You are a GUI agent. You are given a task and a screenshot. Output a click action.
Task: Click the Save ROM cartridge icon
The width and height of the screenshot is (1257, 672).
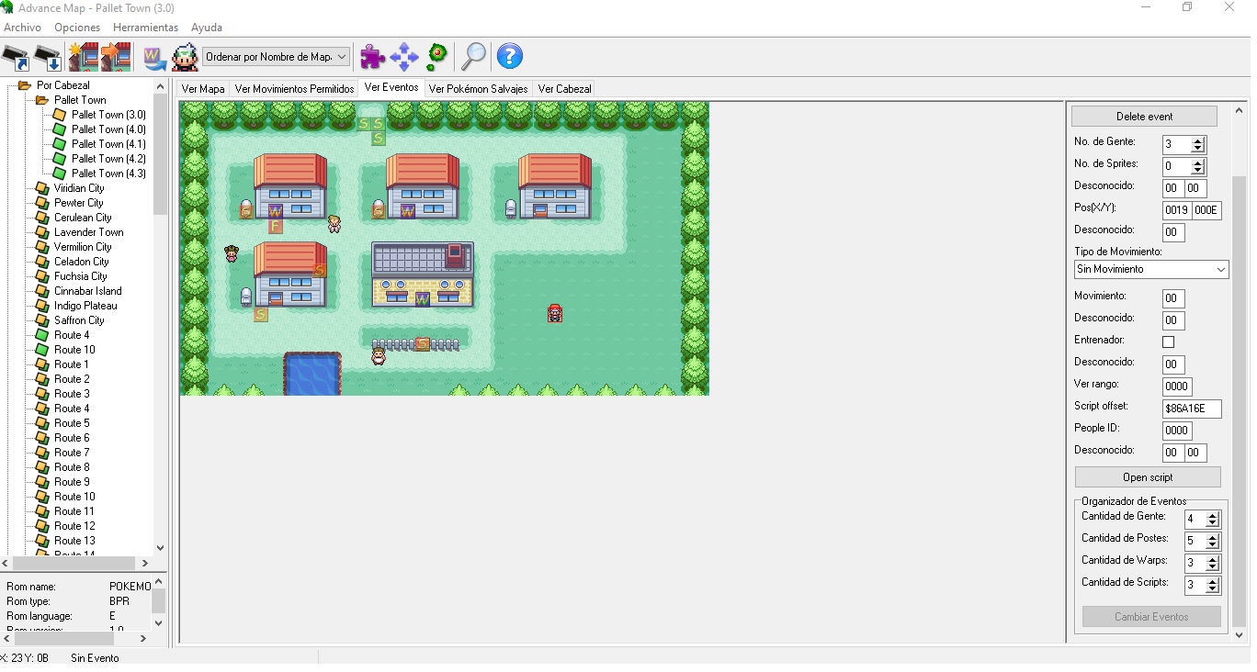[x=48, y=57]
